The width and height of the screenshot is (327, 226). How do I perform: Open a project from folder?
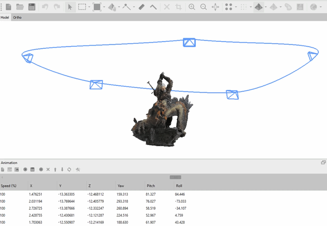coord(20,7)
